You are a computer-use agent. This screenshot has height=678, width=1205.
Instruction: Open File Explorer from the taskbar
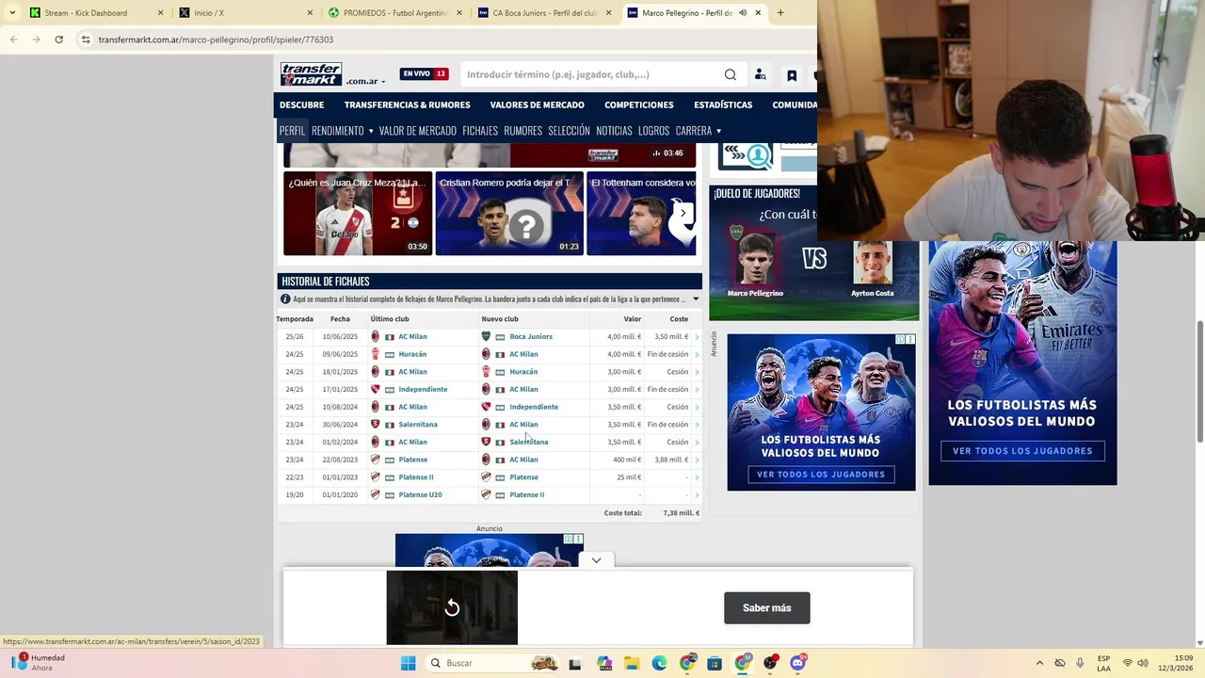click(632, 663)
